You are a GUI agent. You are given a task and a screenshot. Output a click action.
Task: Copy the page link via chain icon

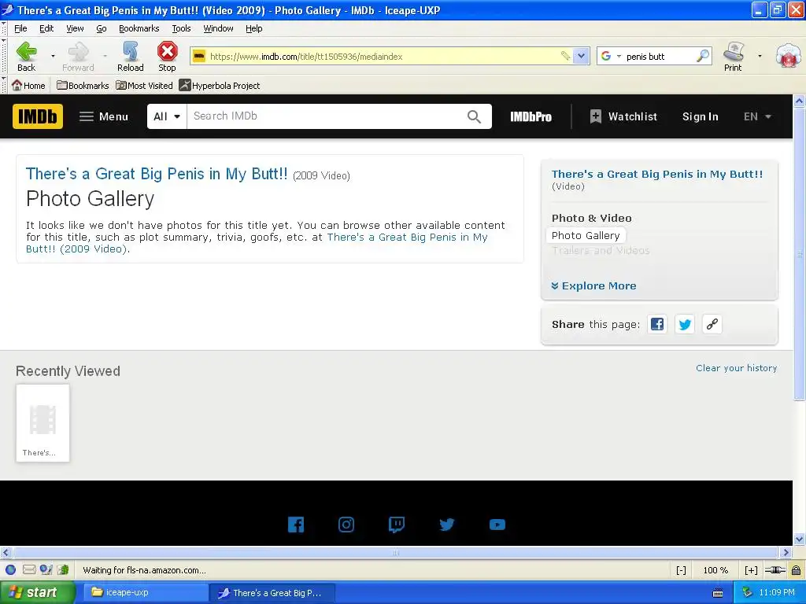[x=712, y=324]
